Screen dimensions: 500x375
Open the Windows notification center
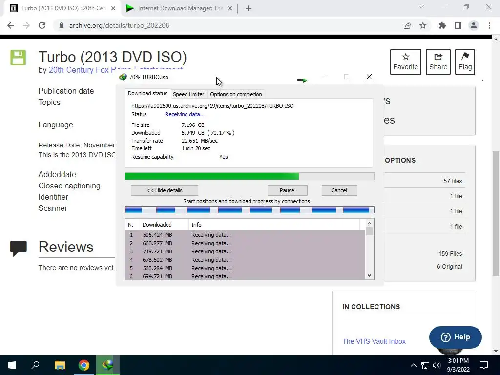484,365
